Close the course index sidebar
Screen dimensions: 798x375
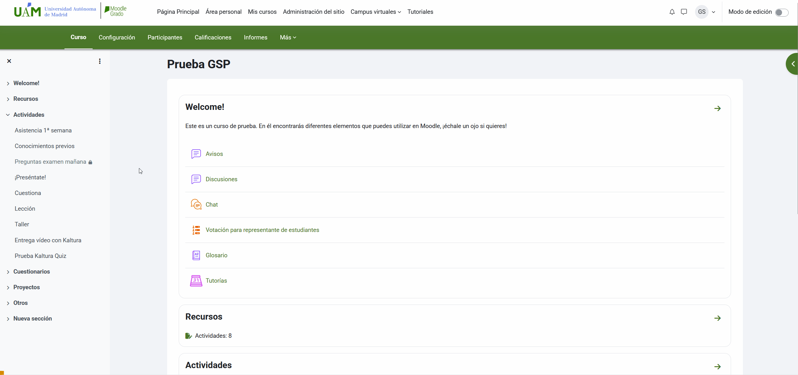9,61
